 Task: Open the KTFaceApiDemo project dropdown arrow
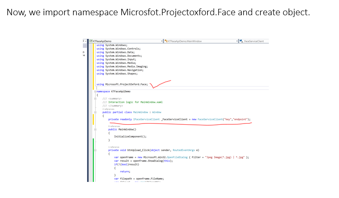162,41
